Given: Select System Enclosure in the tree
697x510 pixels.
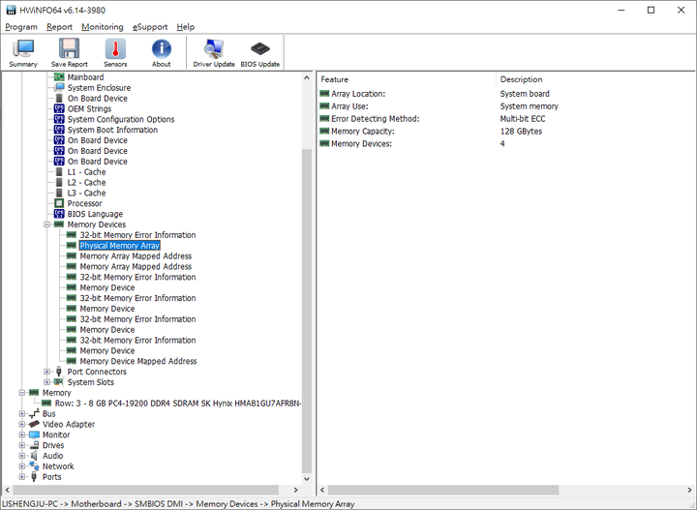Looking at the screenshot, I should pyautogui.click(x=99, y=88).
